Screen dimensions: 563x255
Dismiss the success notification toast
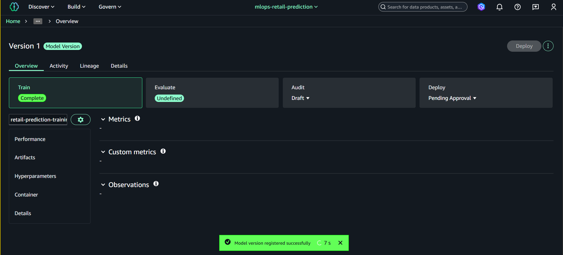(340, 243)
